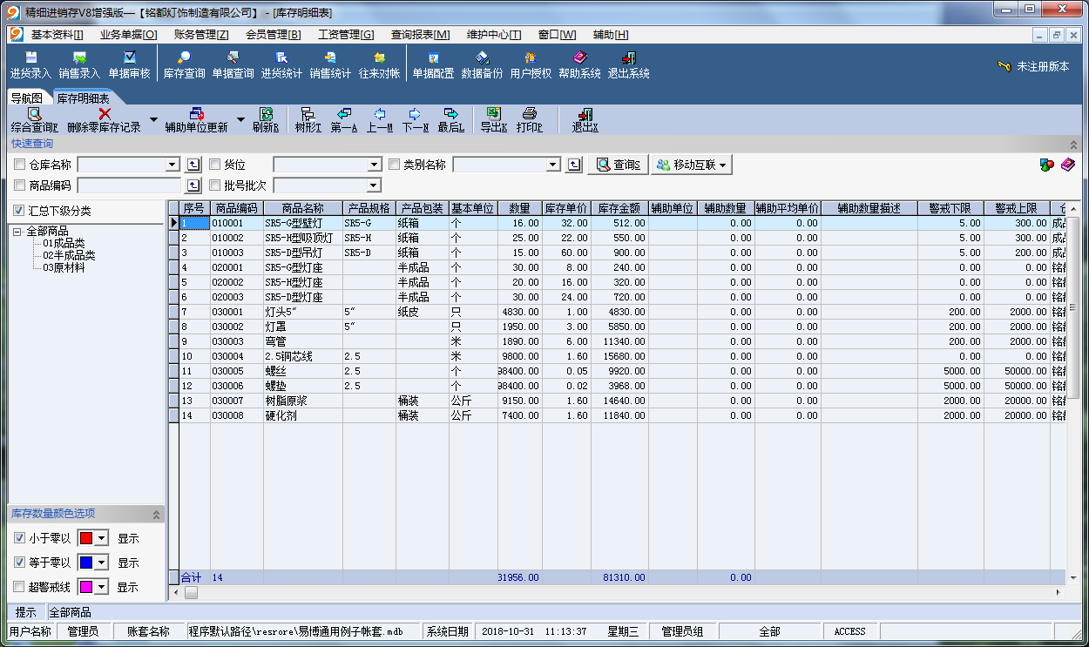Go to next record with 下一 arrow
1089x647 pixels.
tap(415, 120)
